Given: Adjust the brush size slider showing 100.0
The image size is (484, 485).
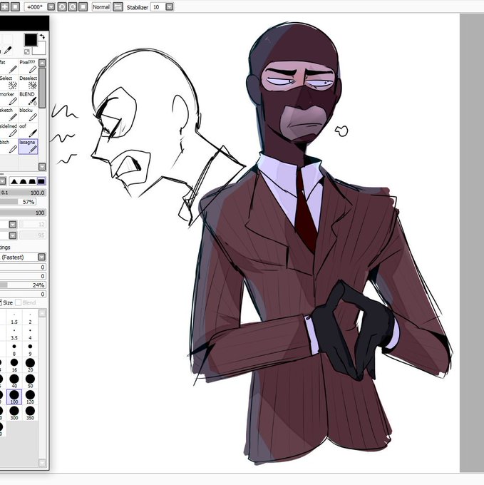Looking at the screenshot, I should 23,193.
